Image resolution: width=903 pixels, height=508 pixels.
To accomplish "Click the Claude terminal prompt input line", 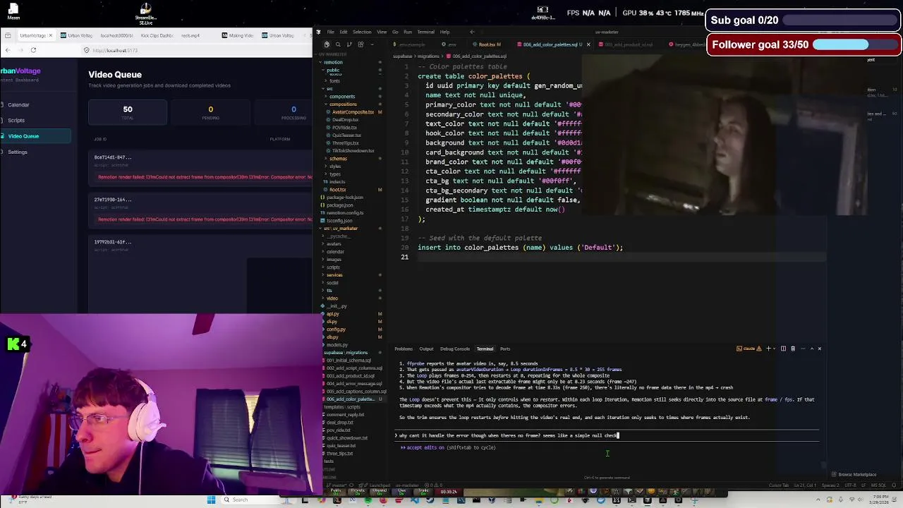I will pyautogui.click(x=607, y=435).
